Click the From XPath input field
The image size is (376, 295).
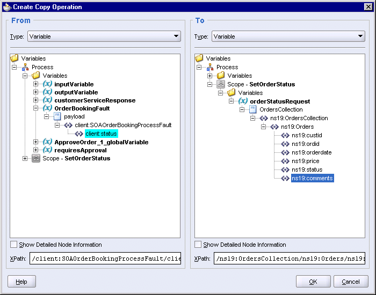[105, 258]
